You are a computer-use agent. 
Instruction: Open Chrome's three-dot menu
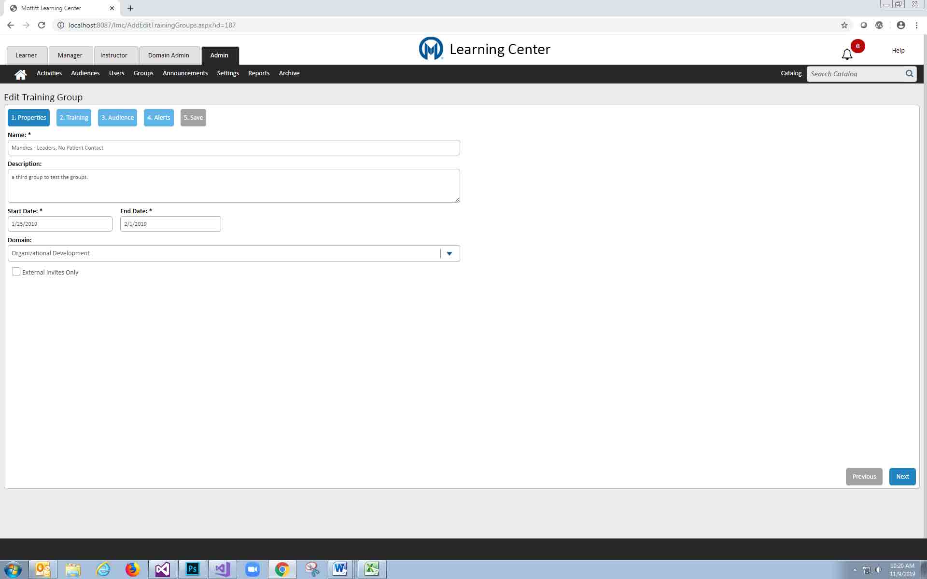916,25
